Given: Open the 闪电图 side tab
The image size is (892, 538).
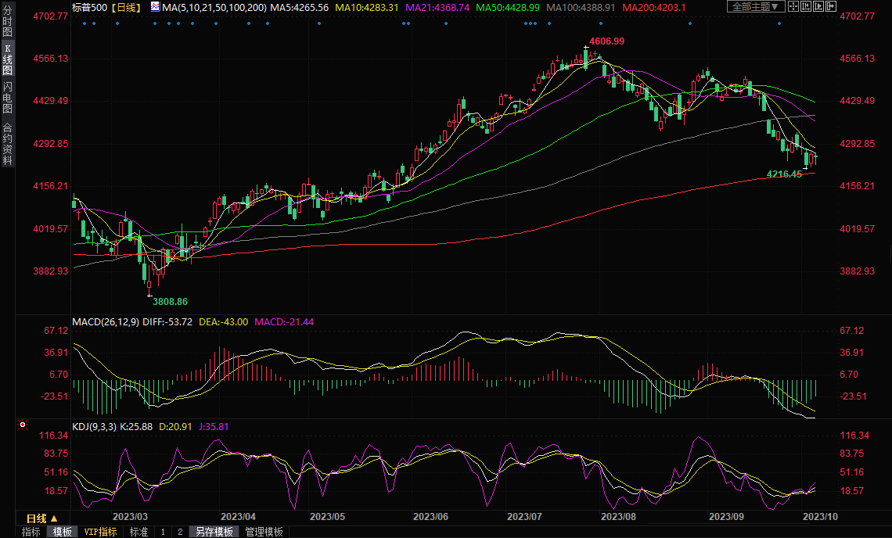Looking at the screenshot, I should (x=8, y=98).
